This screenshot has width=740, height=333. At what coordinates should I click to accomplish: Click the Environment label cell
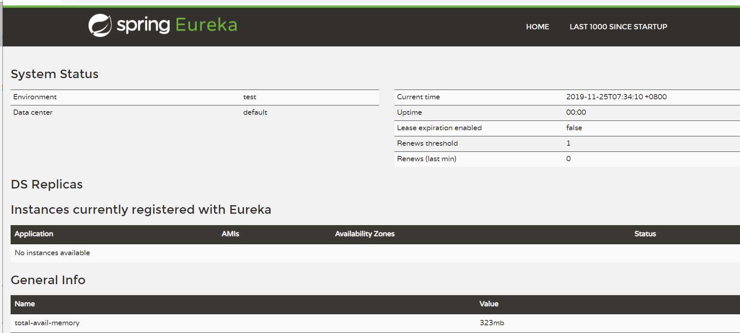click(x=35, y=97)
